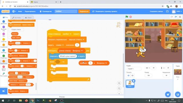Open Вопросы dropdown in the loose item block

(102, 63)
